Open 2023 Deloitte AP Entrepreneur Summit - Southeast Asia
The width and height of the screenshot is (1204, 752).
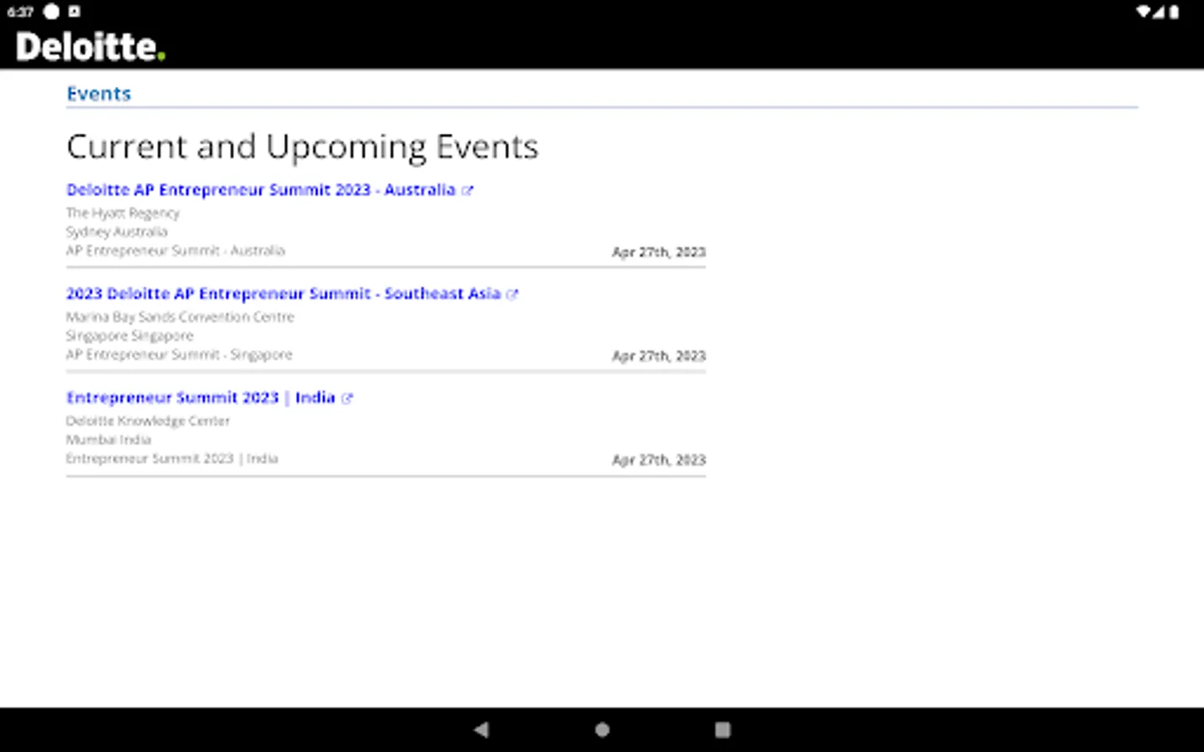283,293
